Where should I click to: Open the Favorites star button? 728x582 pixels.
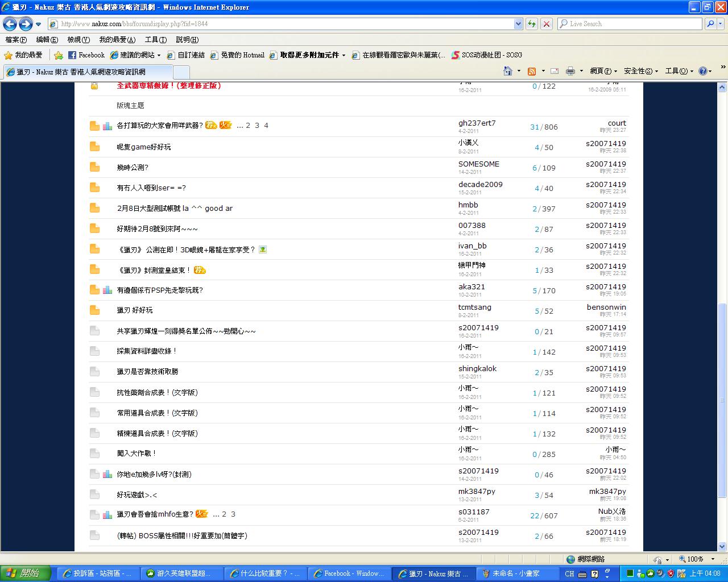(x=23, y=55)
